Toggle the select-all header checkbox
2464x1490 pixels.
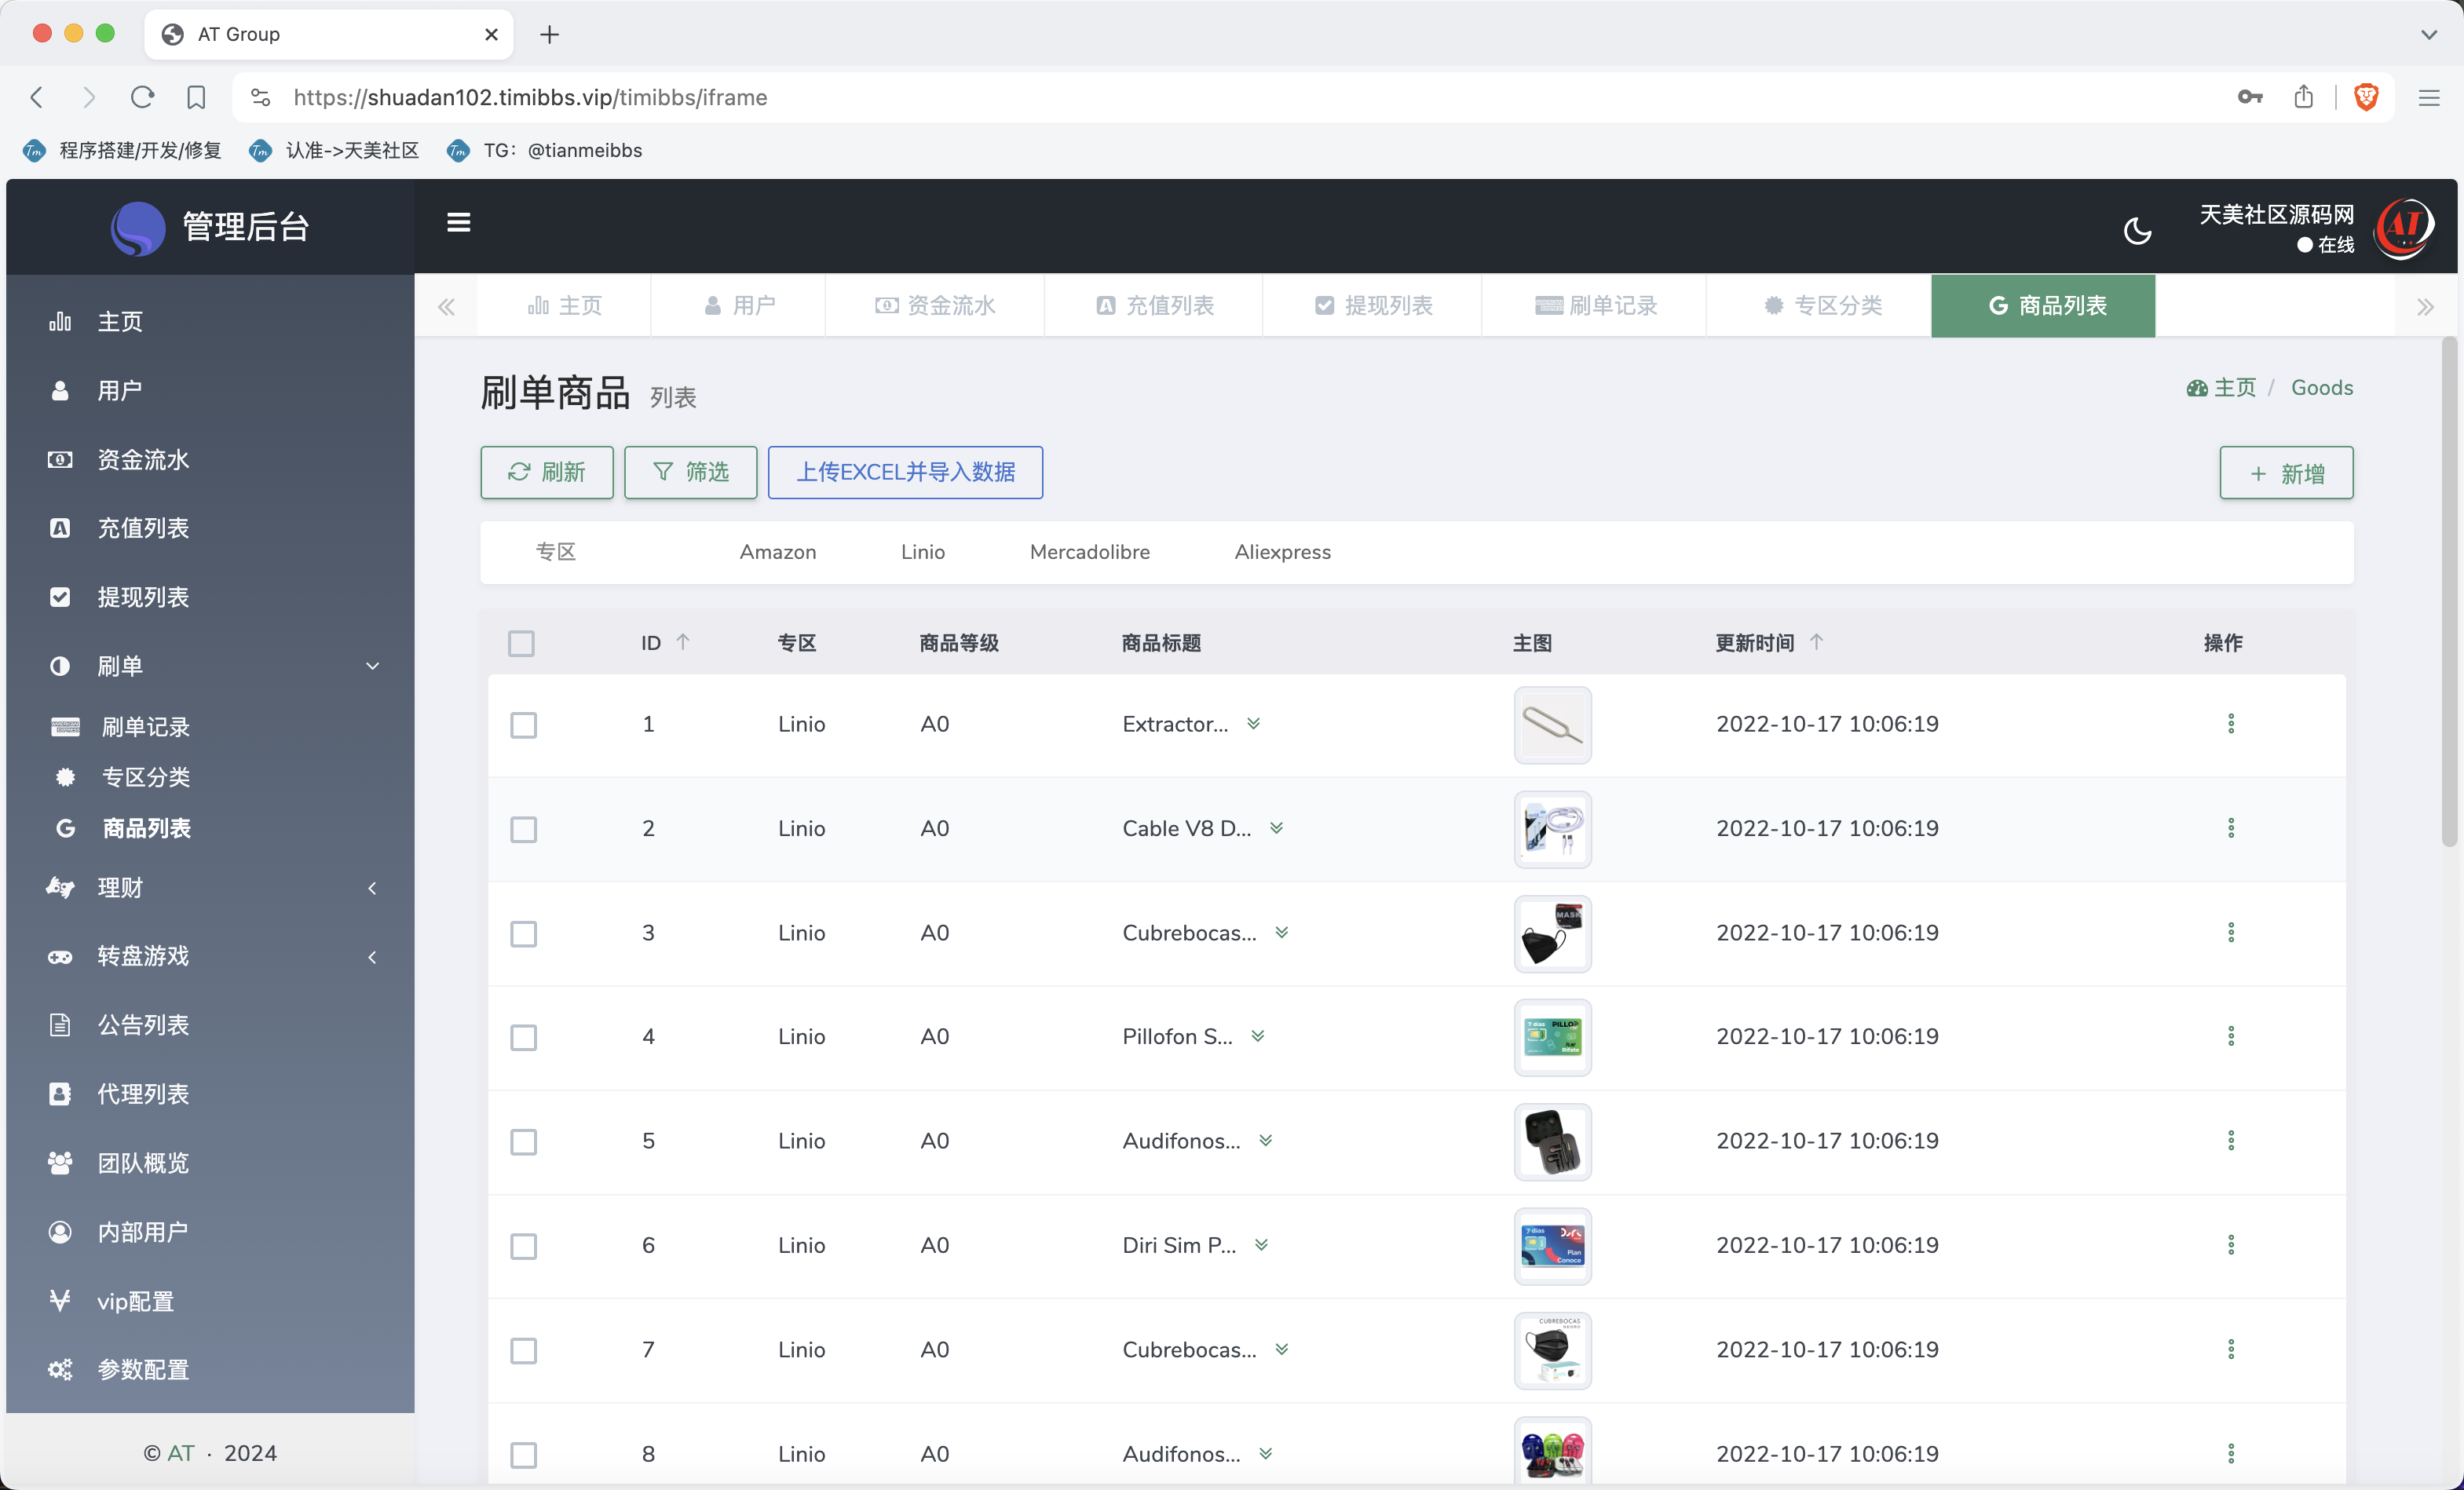(x=521, y=643)
